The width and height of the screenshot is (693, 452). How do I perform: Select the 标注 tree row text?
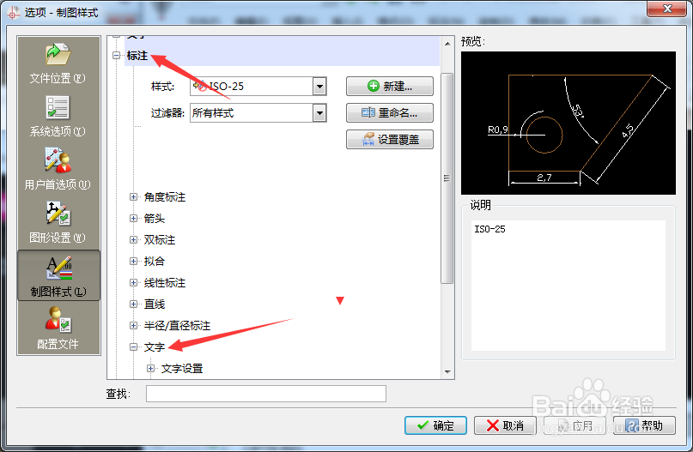coord(137,56)
